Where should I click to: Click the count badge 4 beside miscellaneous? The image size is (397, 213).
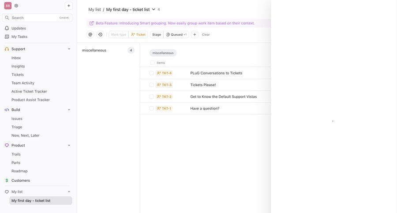131,50
